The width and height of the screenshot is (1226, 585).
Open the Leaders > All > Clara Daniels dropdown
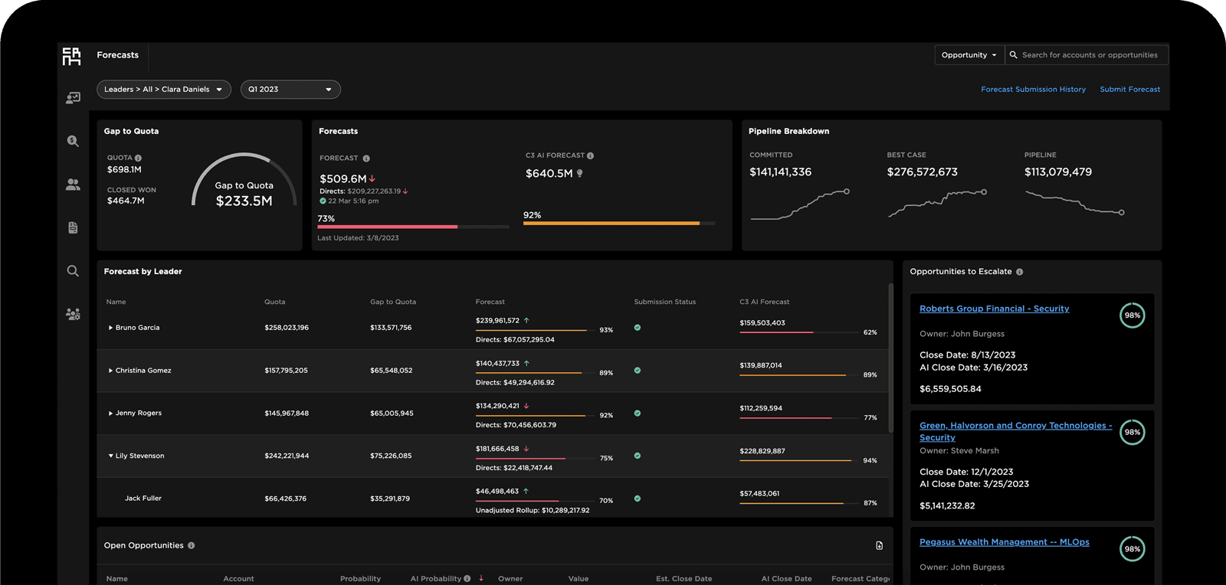[164, 90]
